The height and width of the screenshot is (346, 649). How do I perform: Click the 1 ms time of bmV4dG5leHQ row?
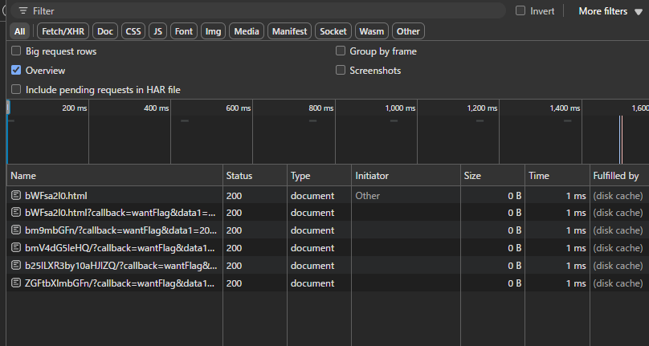(576, 248)
